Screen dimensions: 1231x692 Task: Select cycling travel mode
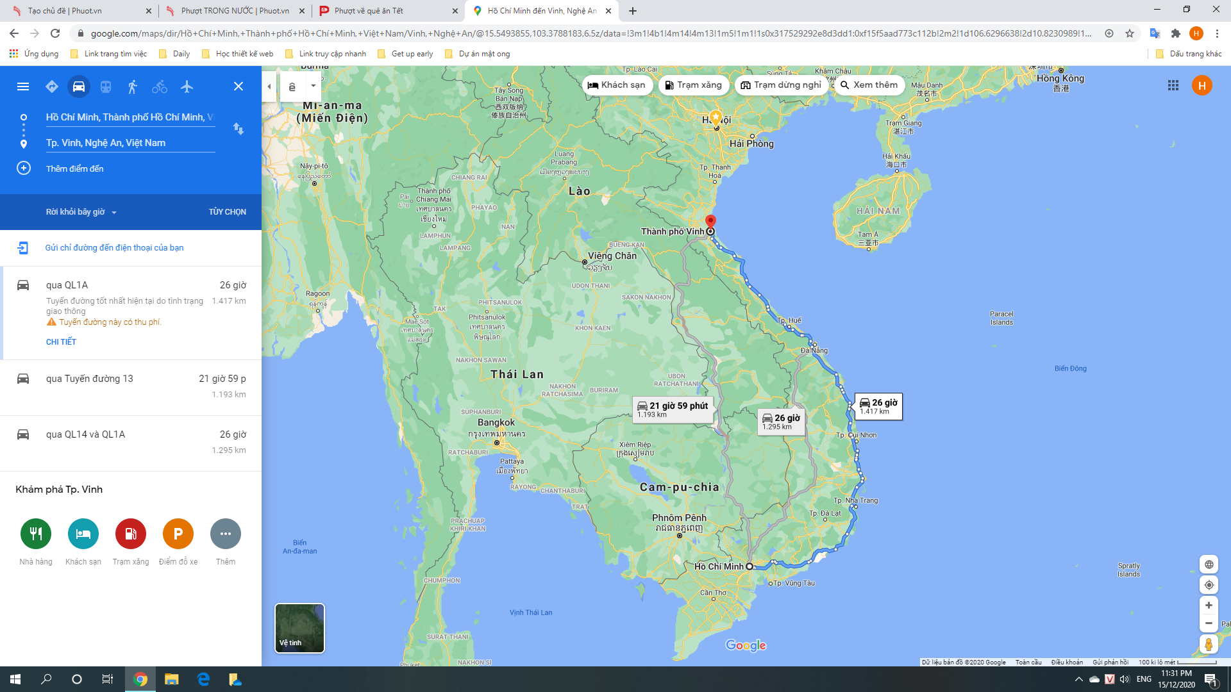click(x=160, y=86)
